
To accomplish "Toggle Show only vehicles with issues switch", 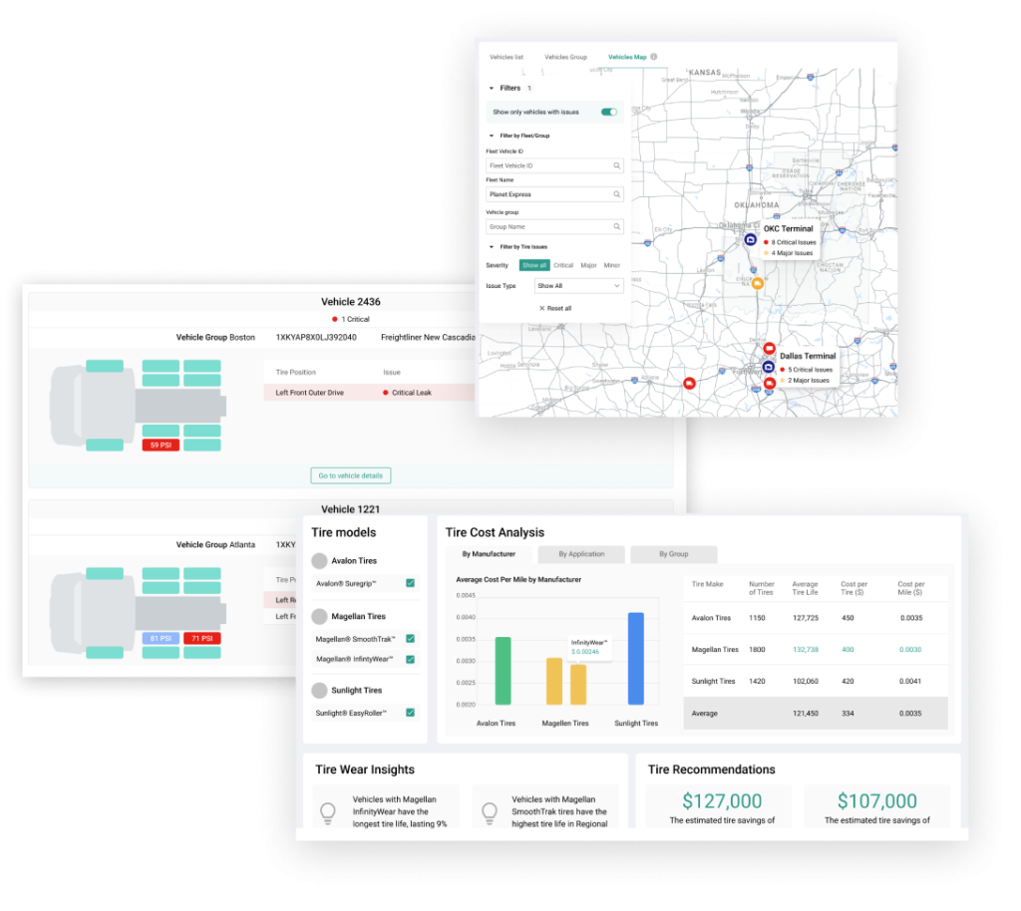I will [x=608, y=113].
